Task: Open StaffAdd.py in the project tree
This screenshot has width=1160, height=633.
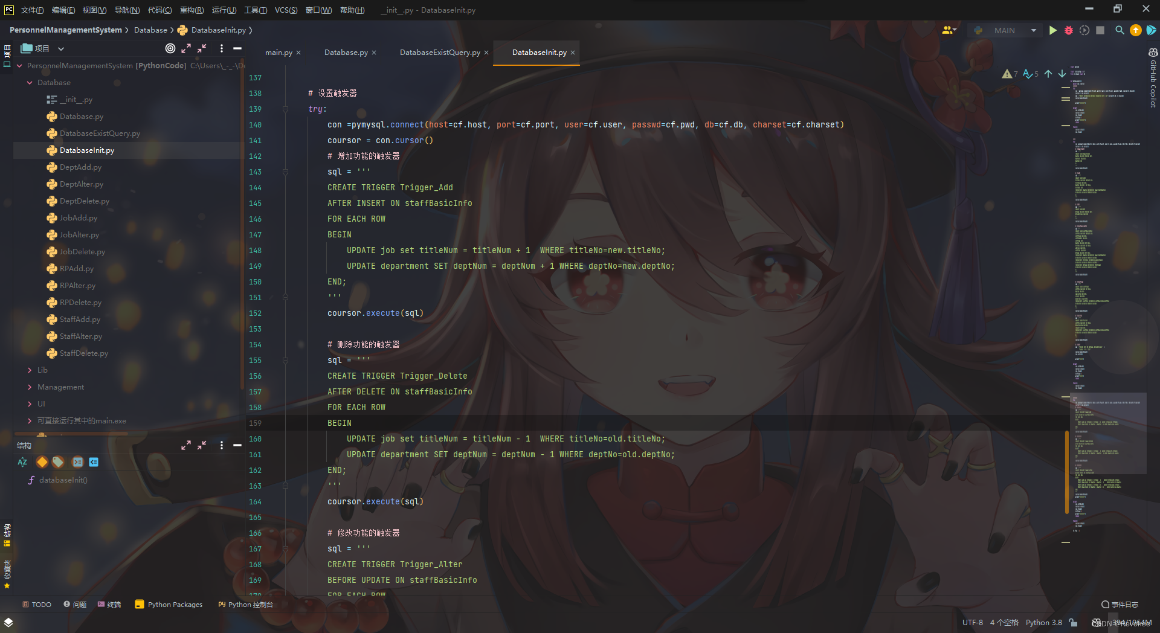Action: click(x=80, y=319)
